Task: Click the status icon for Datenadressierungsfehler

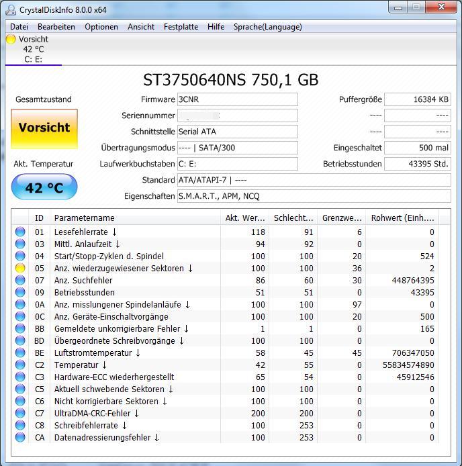Action: pos(20,438)
